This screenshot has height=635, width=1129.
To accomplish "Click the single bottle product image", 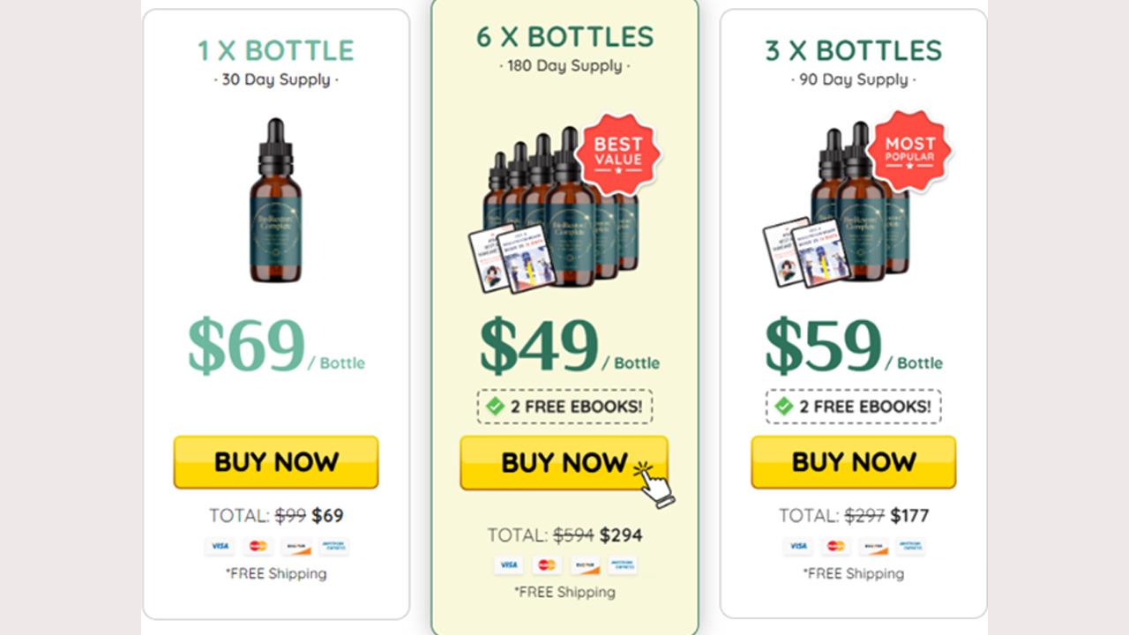I will (x=275, y=200).
